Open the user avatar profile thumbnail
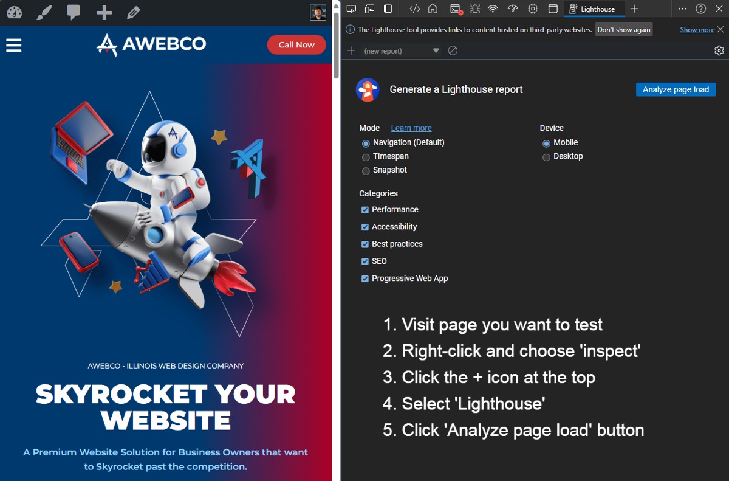 tap(318, 12)
